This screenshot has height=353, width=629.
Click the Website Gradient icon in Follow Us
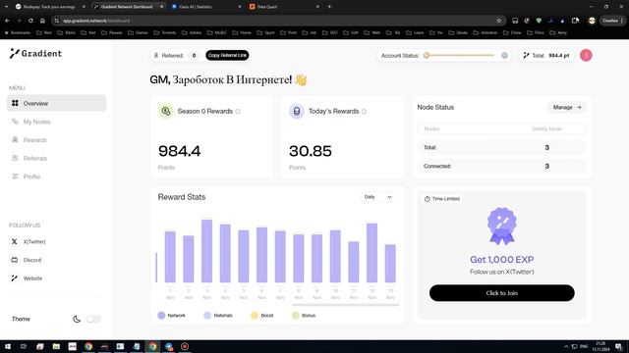15,278
